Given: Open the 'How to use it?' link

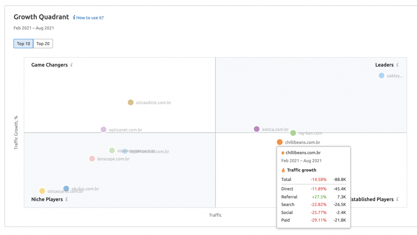Looking at the screenshot, I should (88, 18).
